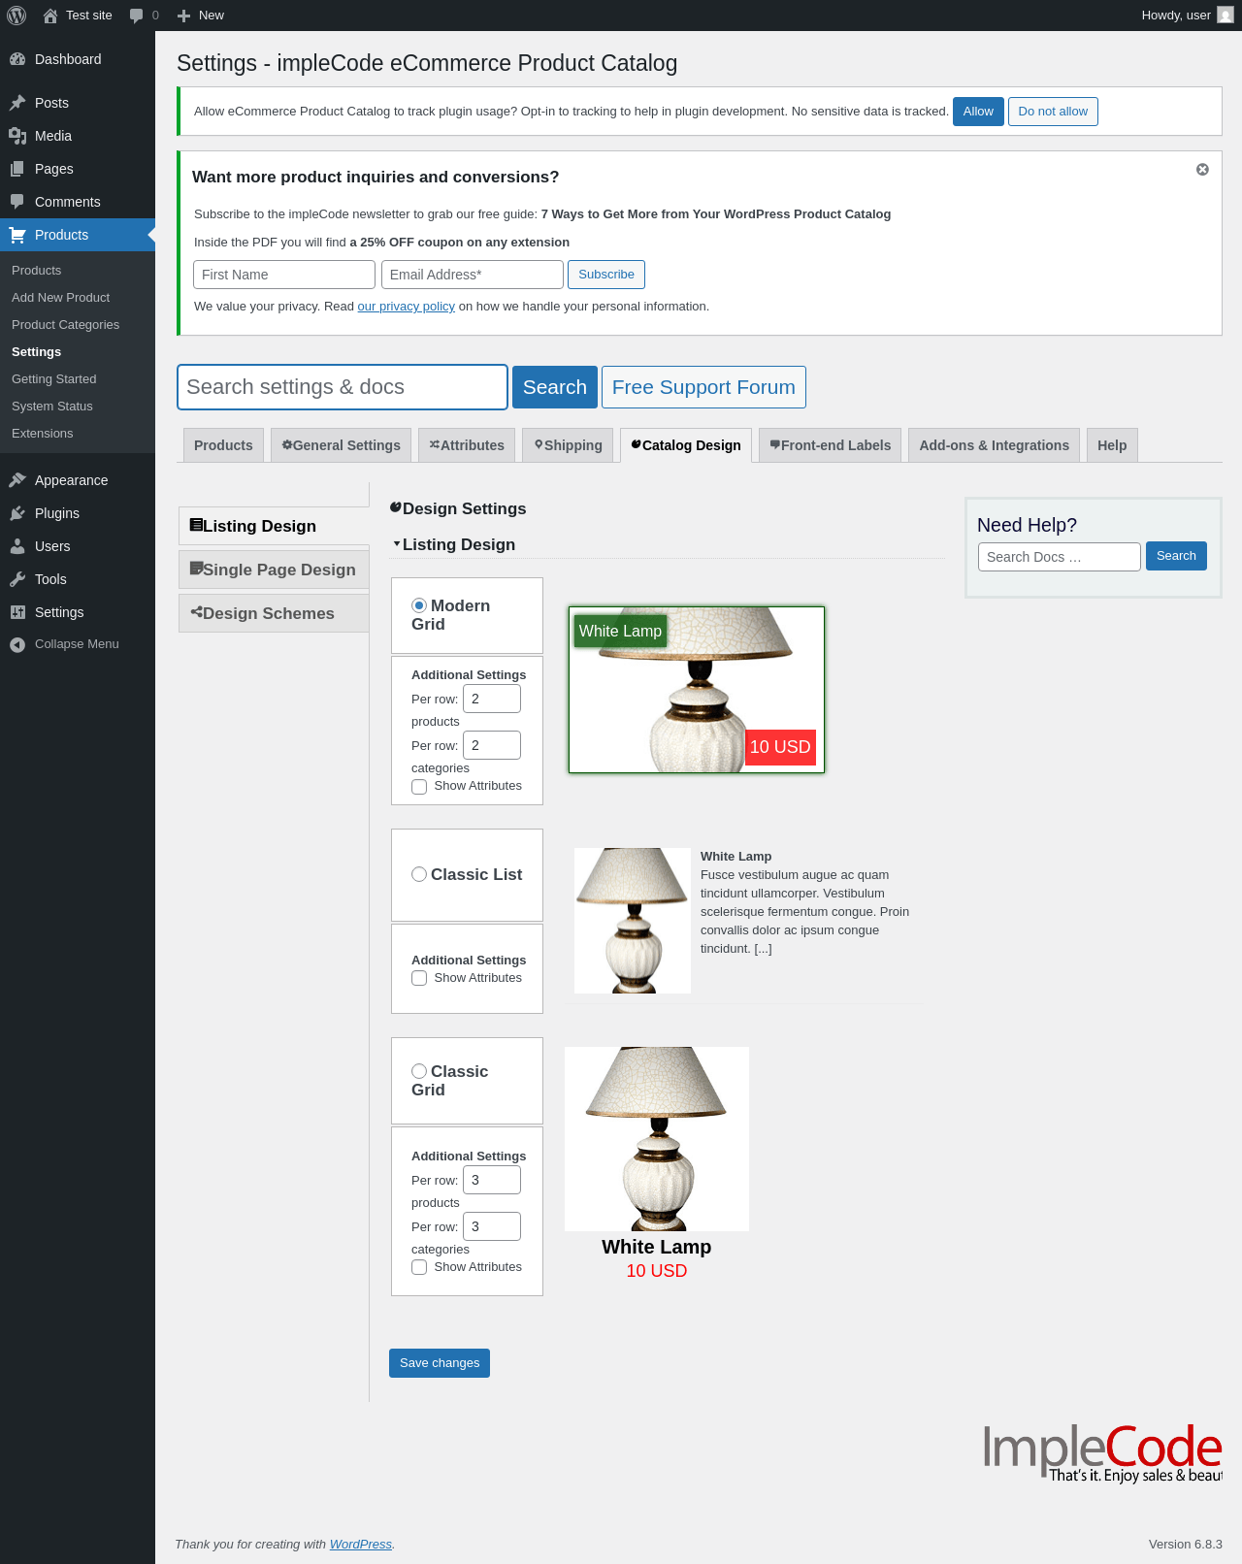Viewport: 1242px width, 1564px height.
Task: Open the Help tab
Action: (1112, 445)
